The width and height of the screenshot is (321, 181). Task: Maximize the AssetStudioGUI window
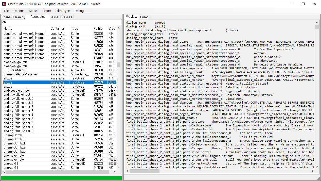click(x=303, y=4)
